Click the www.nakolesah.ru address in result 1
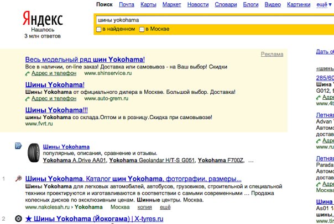The width and height of the screenshot is (334, 224). (48, 207)
